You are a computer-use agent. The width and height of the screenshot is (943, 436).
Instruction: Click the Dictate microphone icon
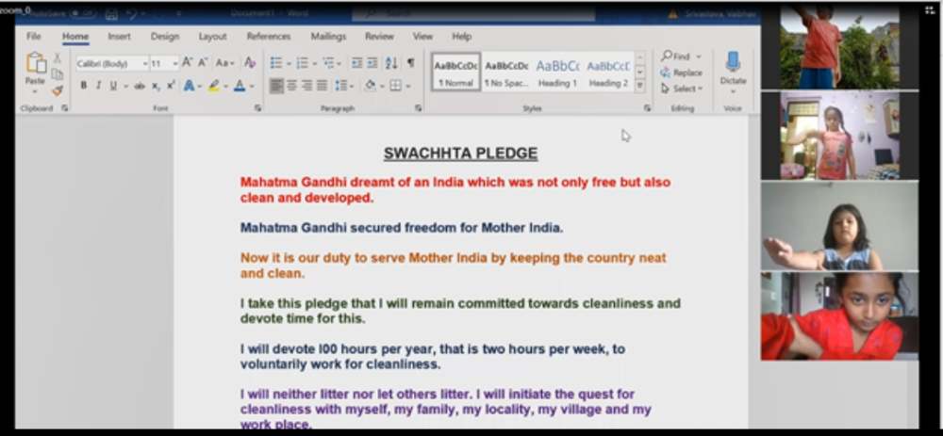tap(733, 62)
